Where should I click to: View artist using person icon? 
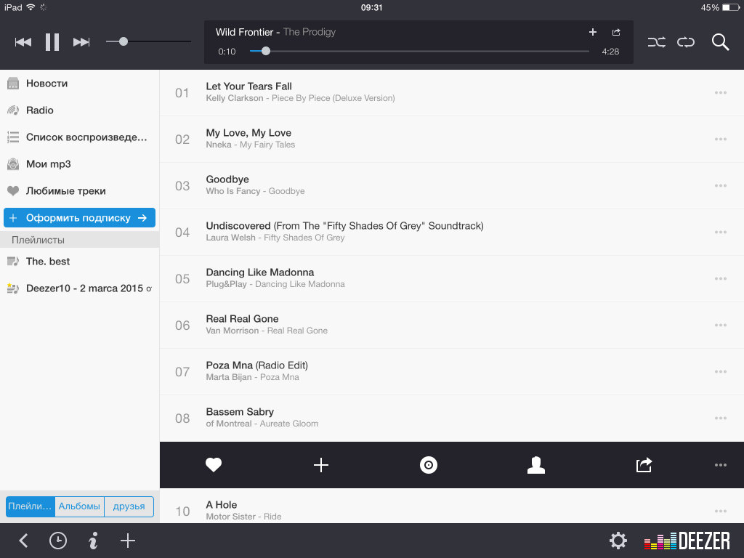pos(536,465)
